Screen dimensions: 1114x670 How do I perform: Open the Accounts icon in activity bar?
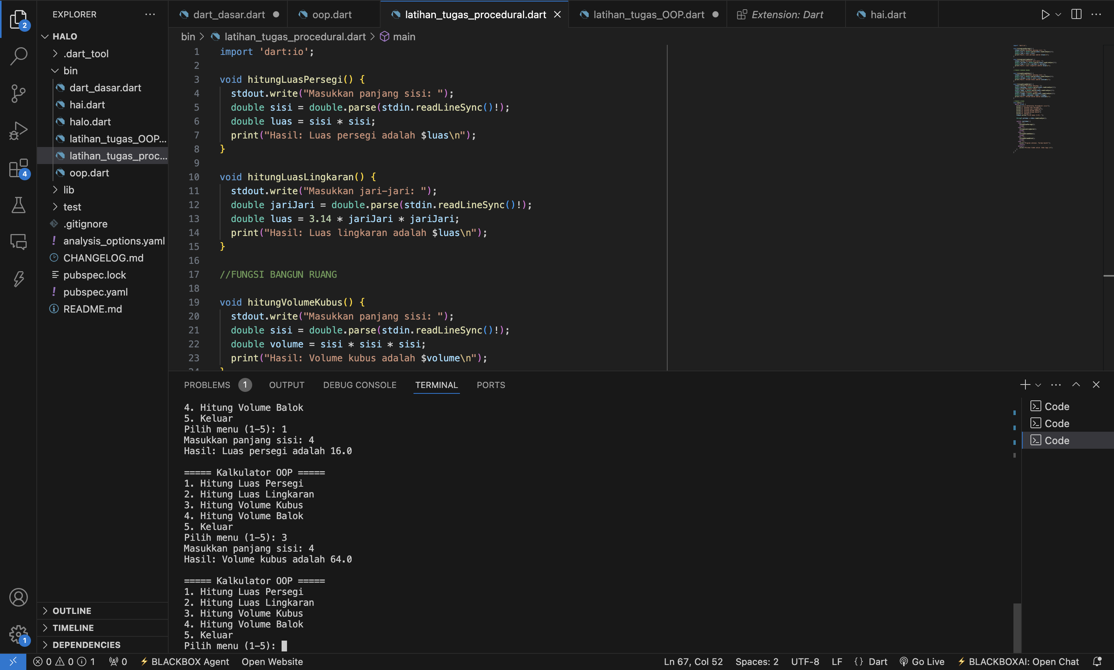tap(19, 597)
